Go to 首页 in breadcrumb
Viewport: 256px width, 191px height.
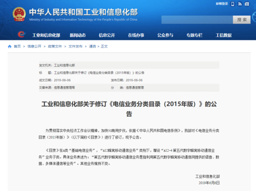pos(17,46)
